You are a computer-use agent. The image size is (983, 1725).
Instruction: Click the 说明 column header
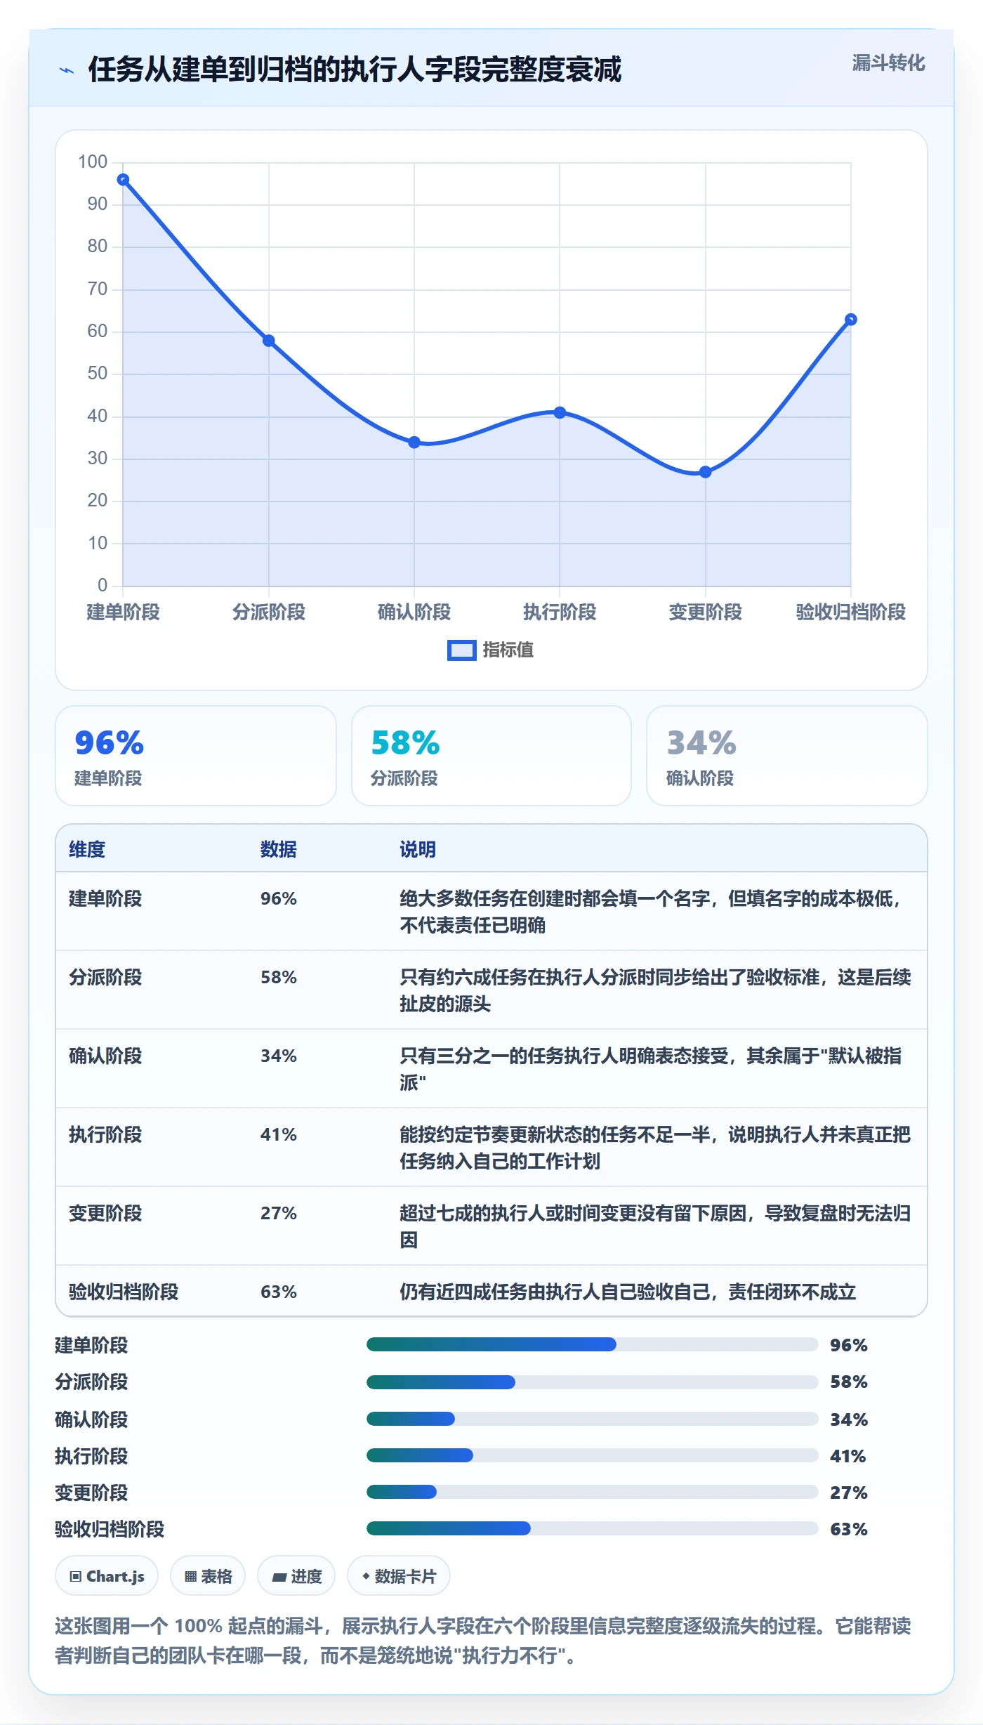click(x=418, y=849)
